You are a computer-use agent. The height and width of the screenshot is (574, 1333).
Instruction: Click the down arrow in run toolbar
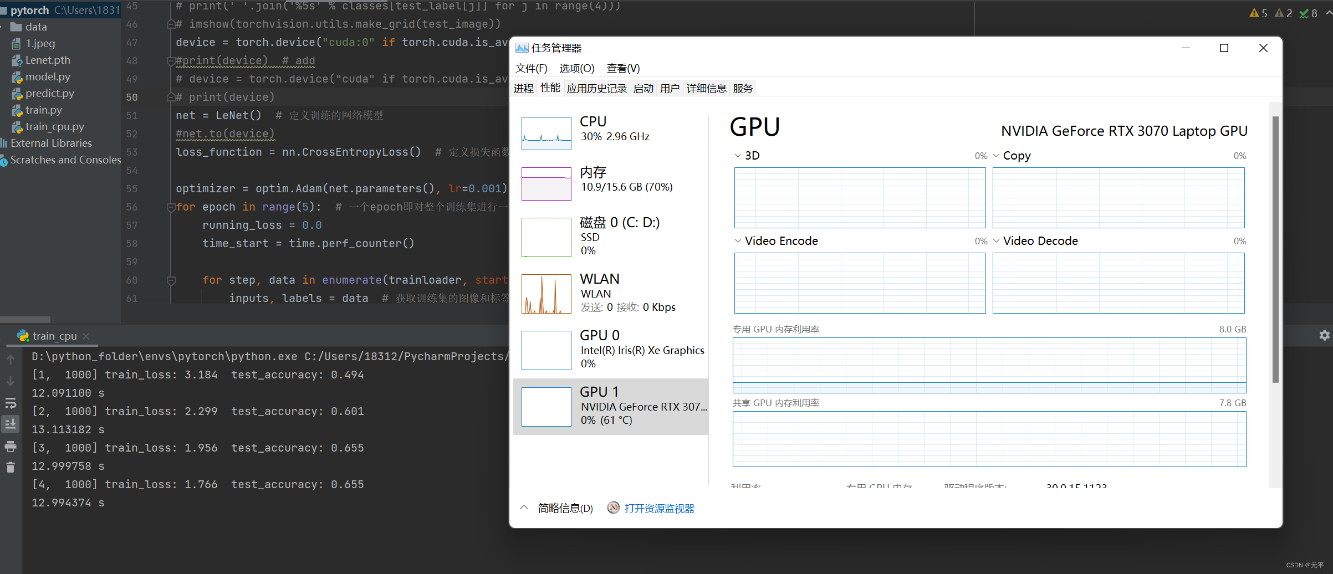click(11, 381)
